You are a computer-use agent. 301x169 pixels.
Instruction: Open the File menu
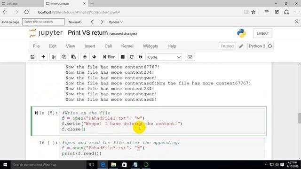pyautogui.click(x=36, y=46)
